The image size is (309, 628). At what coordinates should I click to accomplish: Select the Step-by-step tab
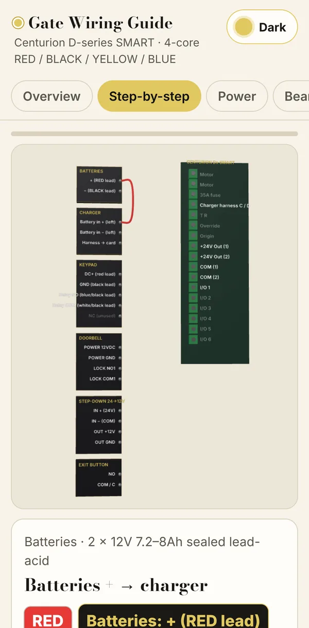(x=149, y=96)
